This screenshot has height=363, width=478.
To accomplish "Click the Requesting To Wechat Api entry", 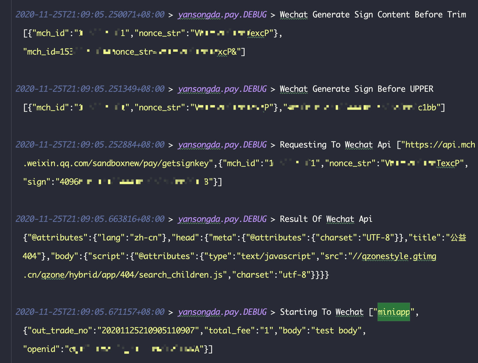I will point(335,144).
